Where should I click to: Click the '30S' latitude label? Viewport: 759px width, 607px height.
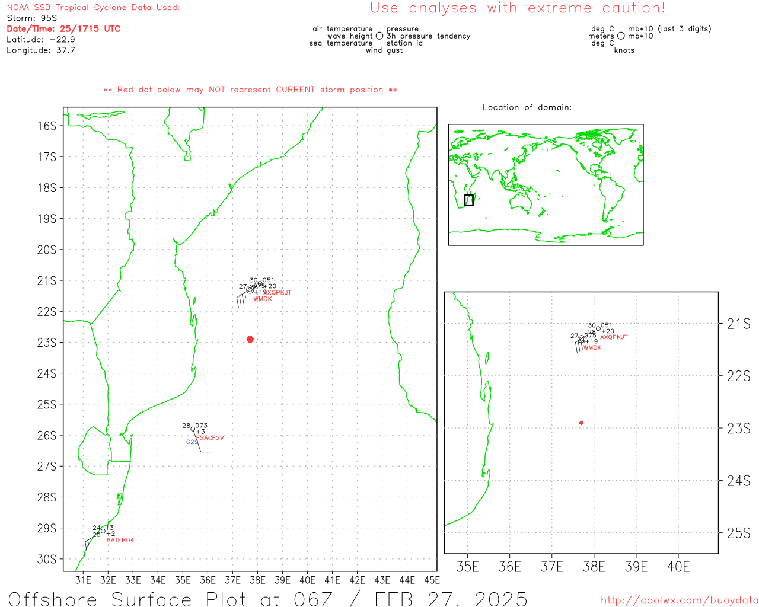coord(47,559)
